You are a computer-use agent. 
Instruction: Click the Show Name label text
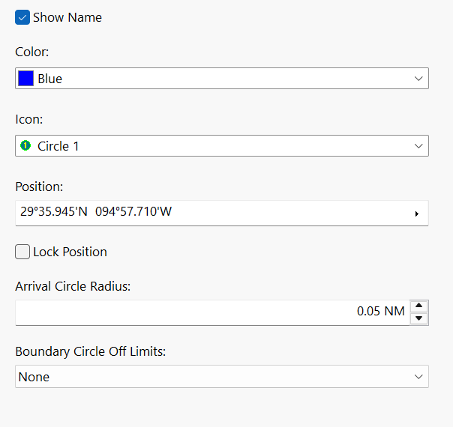(x=67, y=17)
